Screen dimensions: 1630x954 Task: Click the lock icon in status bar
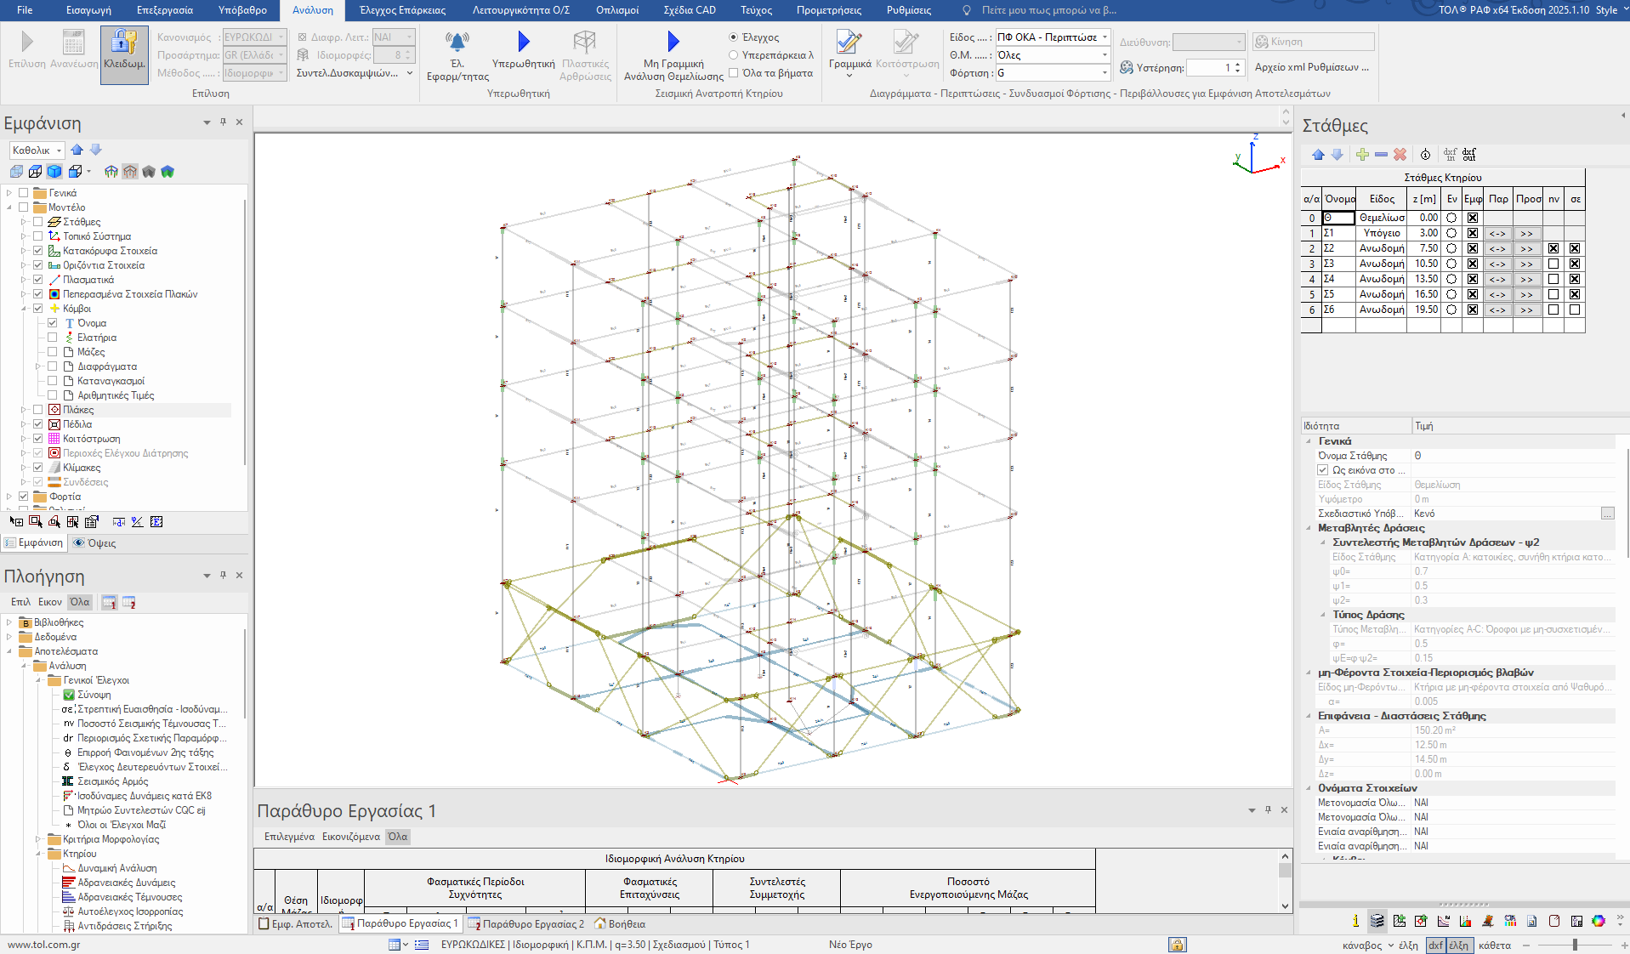(1177, 945)
